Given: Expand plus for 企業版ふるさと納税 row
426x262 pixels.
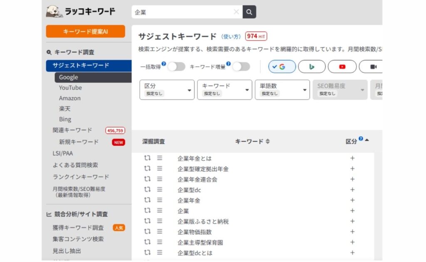Looking at the screenshot, I should (352, 221).
